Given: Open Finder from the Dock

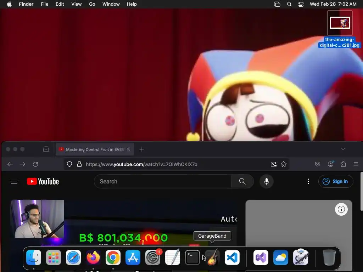Looking at the screenshot, I should click(x=34, y=257).
